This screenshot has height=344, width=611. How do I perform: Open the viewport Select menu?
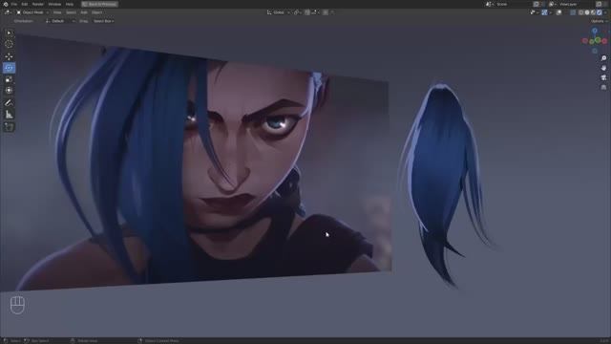[x=71, y=12]
